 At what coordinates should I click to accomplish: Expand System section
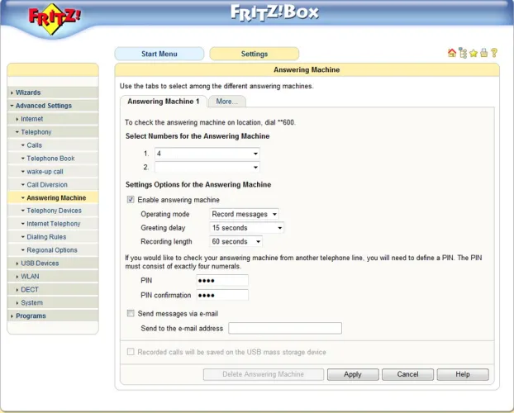click(x=53, y=302)
